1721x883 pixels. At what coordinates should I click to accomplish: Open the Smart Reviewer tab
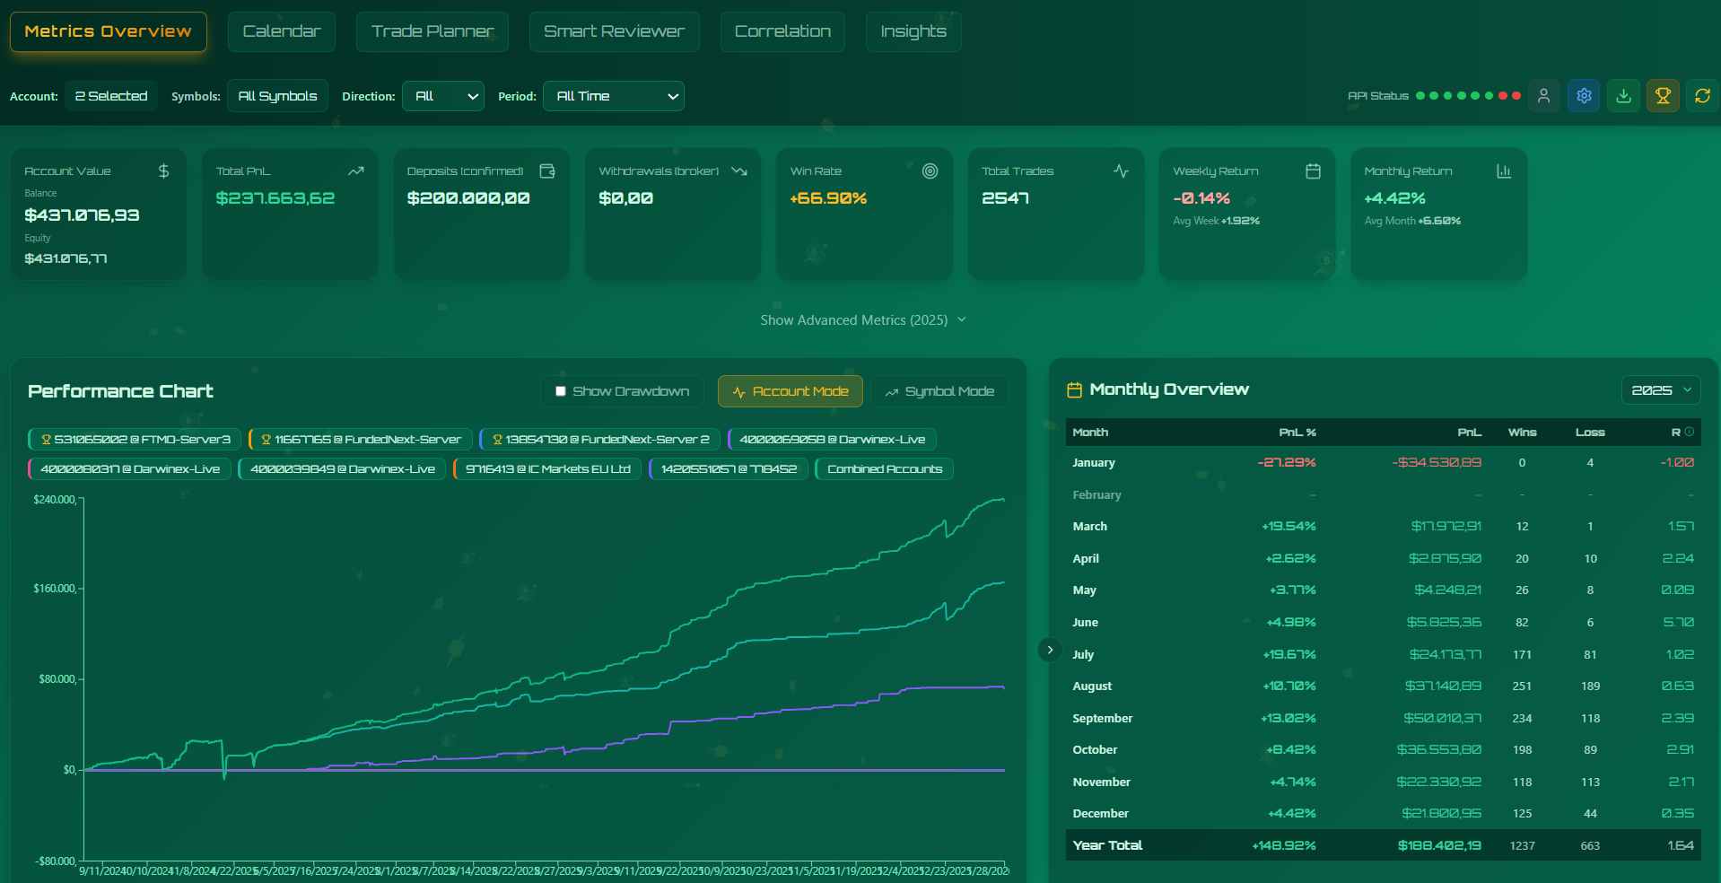[614, 31]
